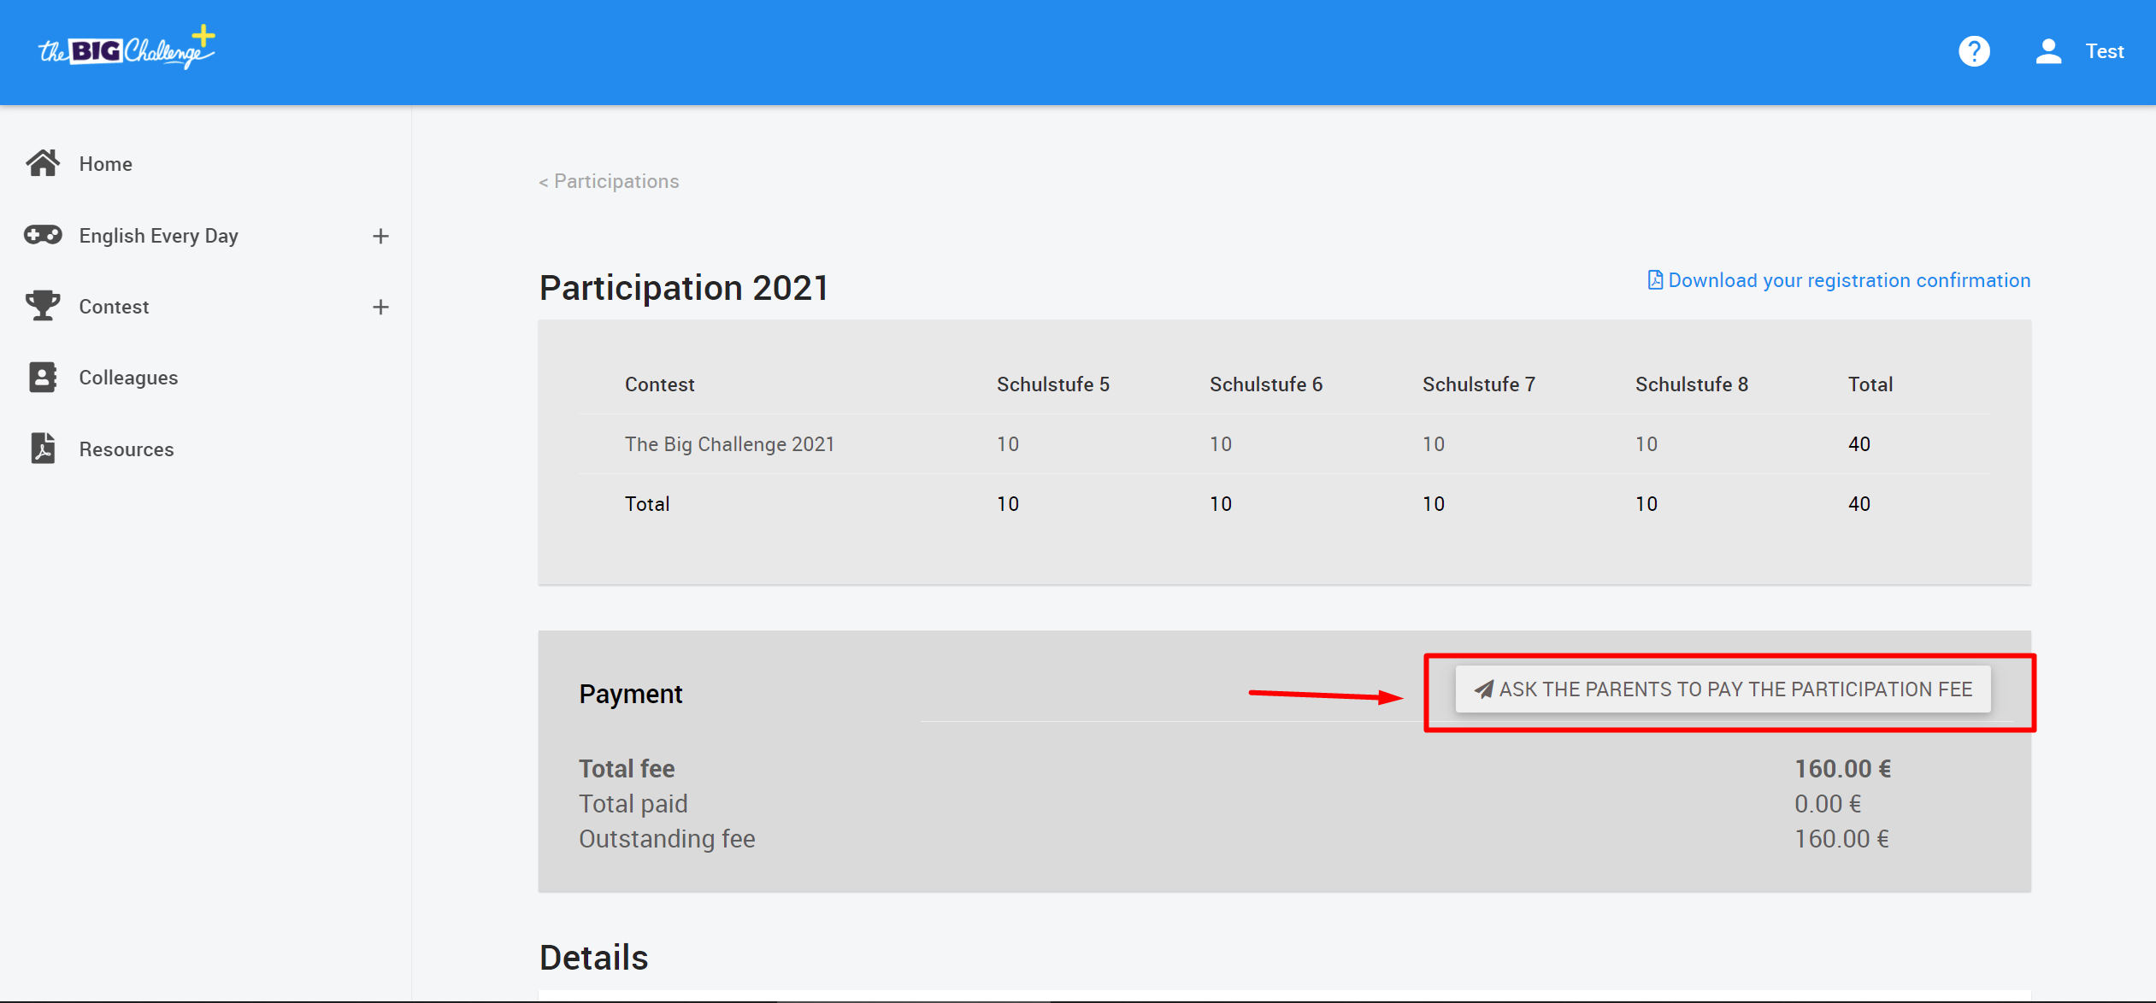Download your registration confirmation link
The image size is (2156, 1003).
coord(1848,280)
